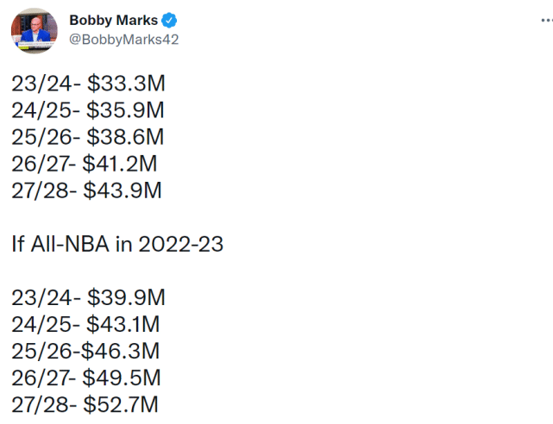Viewport: 553px width, 424px height.
Task: Open the @BobbyMarks42 handle link
Action: (x=123, y=40)
